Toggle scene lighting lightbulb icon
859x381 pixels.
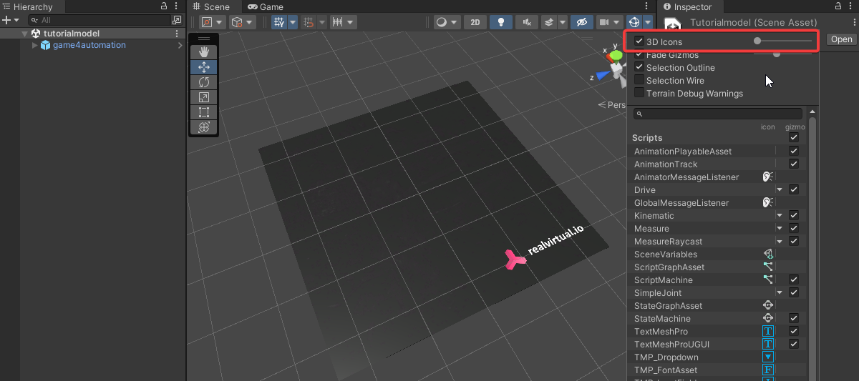coord(501,22)
